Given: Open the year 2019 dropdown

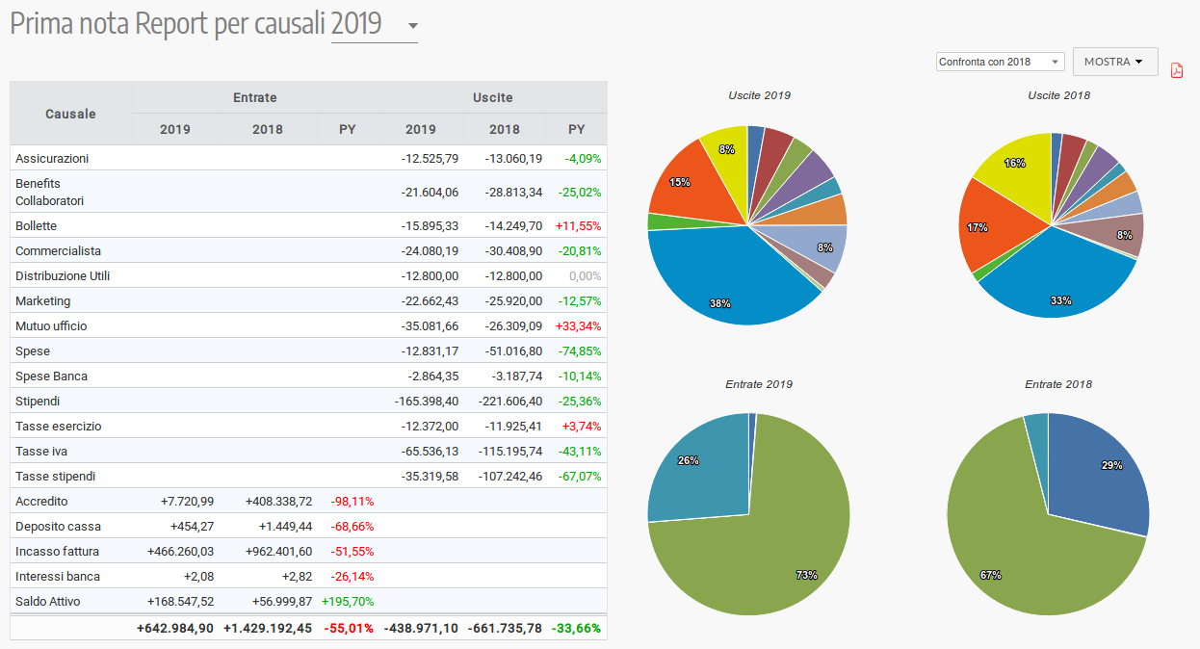Looking at the screenshot, I should tap(374, 25).
